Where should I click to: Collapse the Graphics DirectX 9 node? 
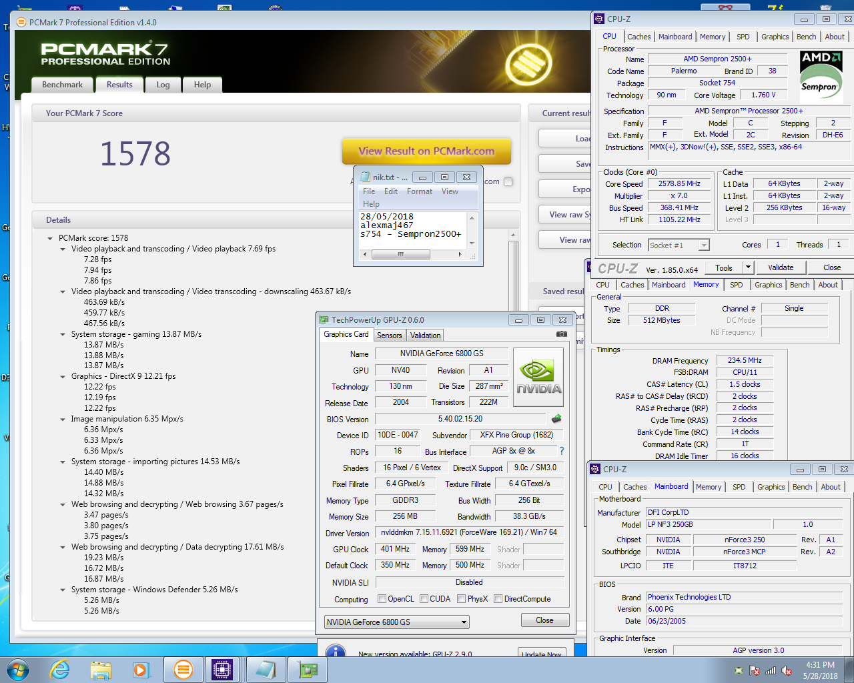pyautogui.click(x=63, y=376)
